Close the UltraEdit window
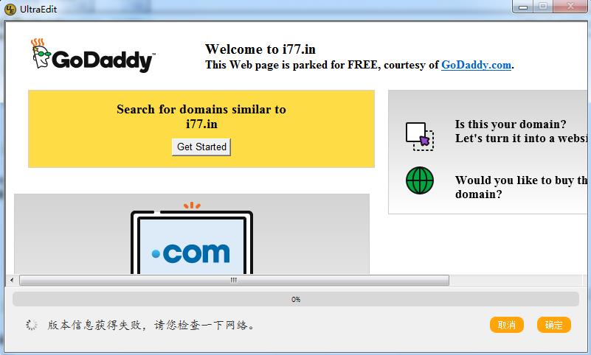The image size is (591, 355). tap(570, 7)
